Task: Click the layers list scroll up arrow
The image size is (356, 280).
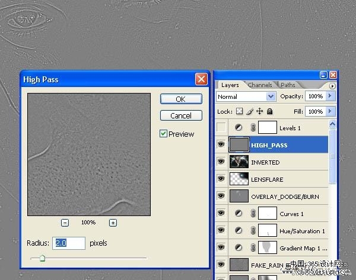Action: point(332,124)
